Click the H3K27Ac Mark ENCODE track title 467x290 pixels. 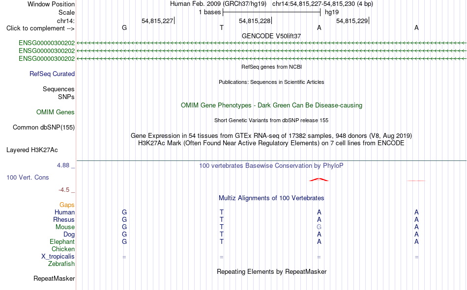click(x=271, y=143)
